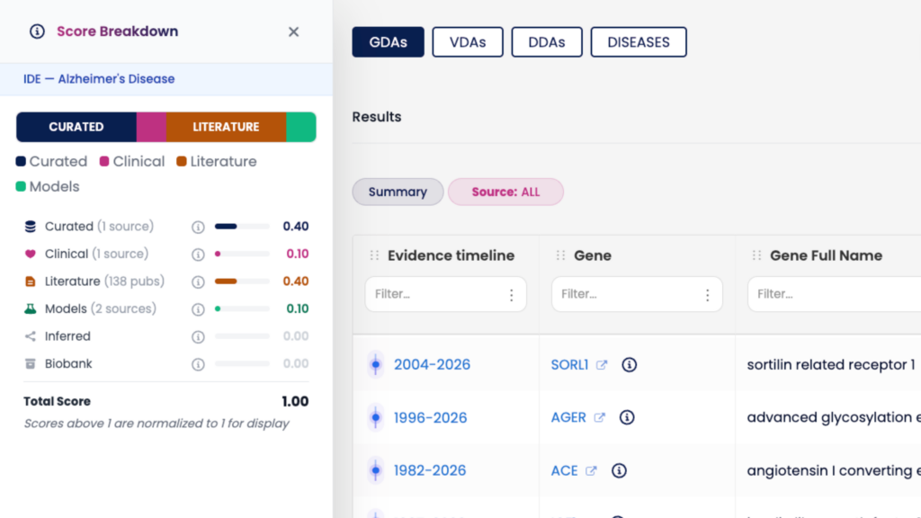Toggle the Source: ALL filter chip
921x518 pixels.
tap(505, 192)
